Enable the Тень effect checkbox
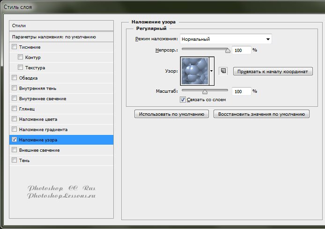 click(14, 160)
